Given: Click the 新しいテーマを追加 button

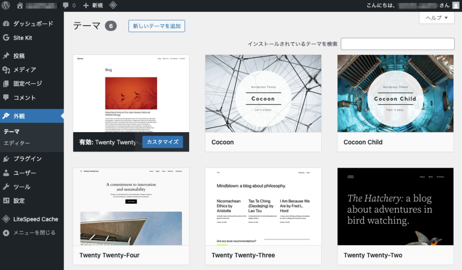Looking at the screenshot, I should 157,26.
